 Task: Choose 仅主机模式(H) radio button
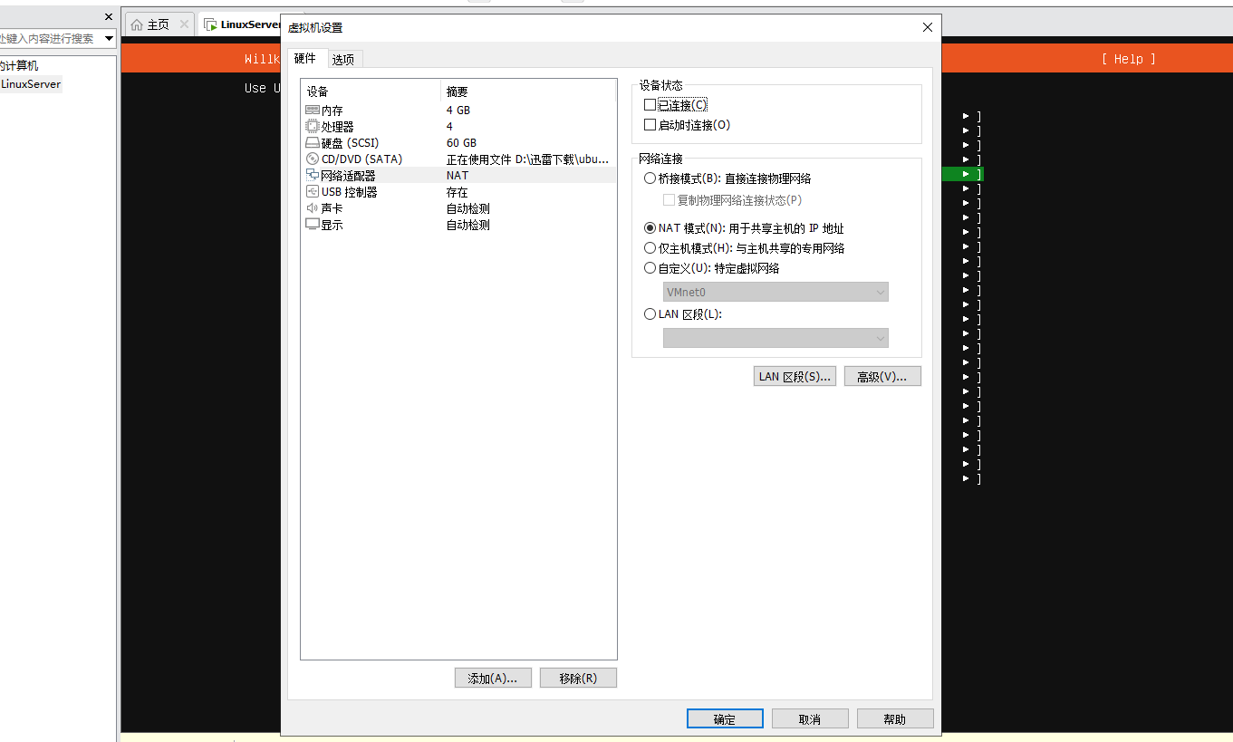tap(650, 248)
